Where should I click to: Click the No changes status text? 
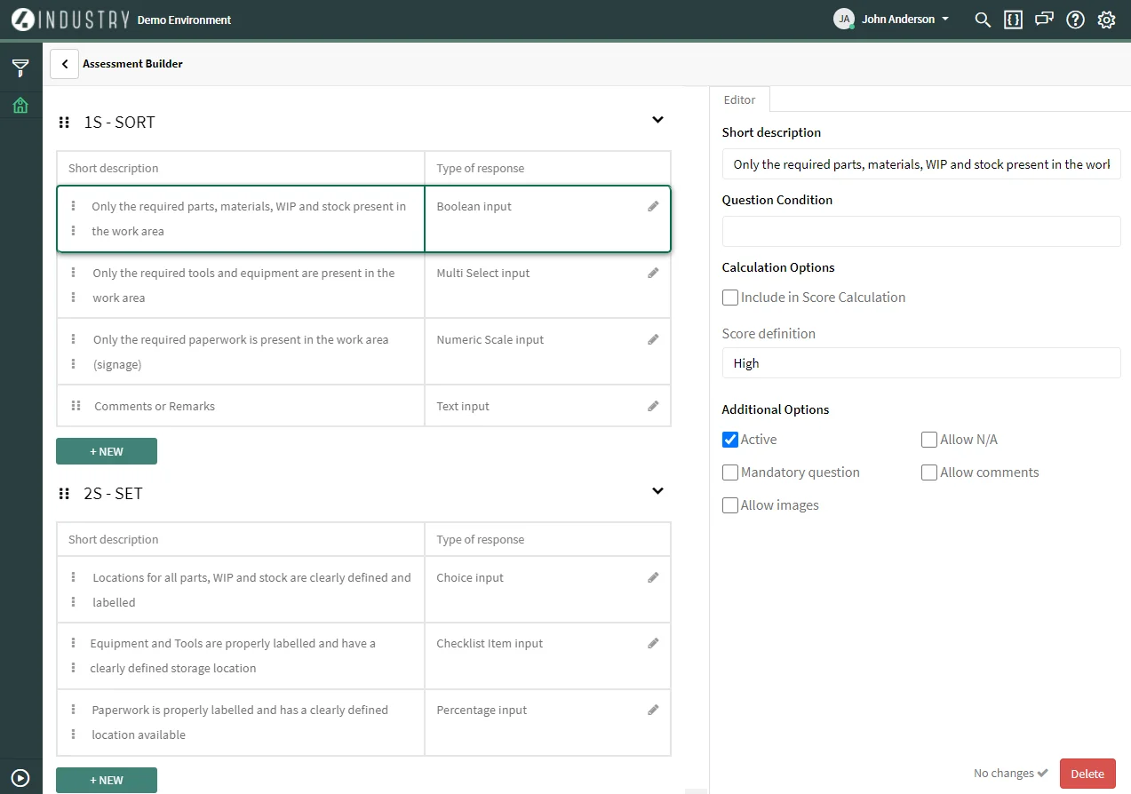pyautogui.click(x=1004, y=774)
